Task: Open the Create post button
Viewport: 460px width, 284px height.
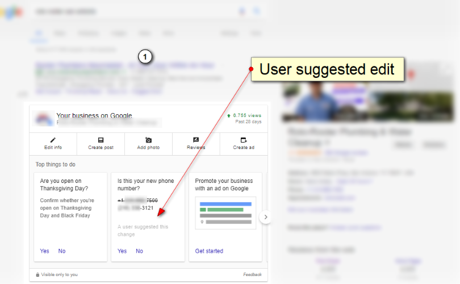Action: click(101, 144)
